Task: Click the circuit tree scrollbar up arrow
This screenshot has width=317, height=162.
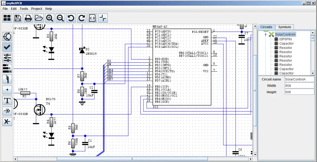Action: (x=313, y=33)
